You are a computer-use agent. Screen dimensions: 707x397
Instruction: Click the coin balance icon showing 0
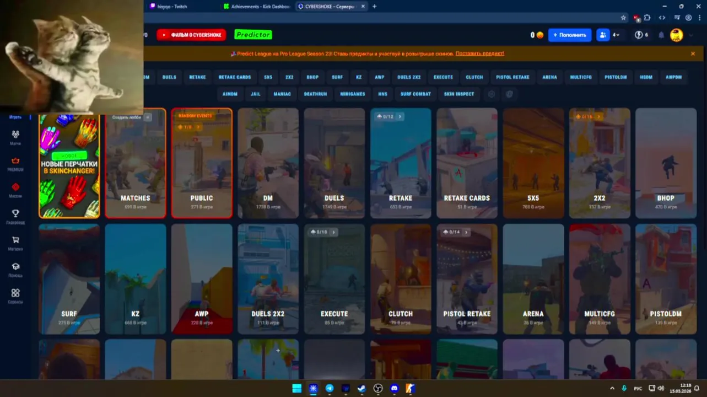pos(540,35)
